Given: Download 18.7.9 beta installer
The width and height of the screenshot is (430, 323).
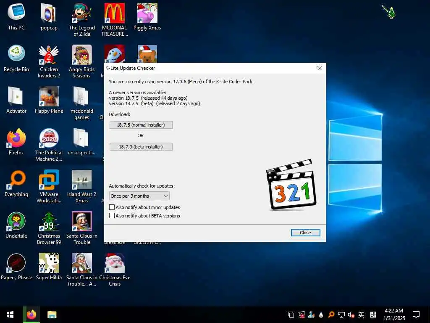Looking at the screenshot, I should coord(141,147).
